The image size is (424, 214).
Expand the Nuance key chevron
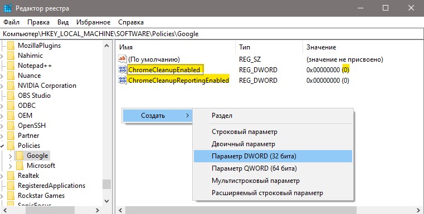tap(2, 76)
